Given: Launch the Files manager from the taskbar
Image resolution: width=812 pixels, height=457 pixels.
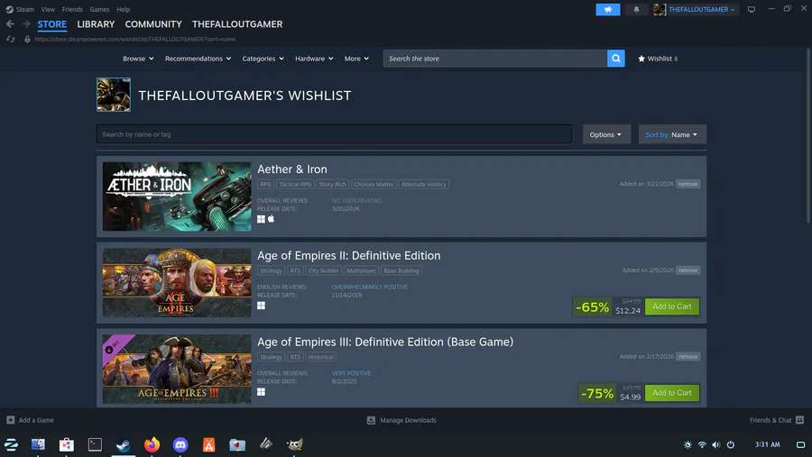Looking at the screenshot, I should [38, 444].
